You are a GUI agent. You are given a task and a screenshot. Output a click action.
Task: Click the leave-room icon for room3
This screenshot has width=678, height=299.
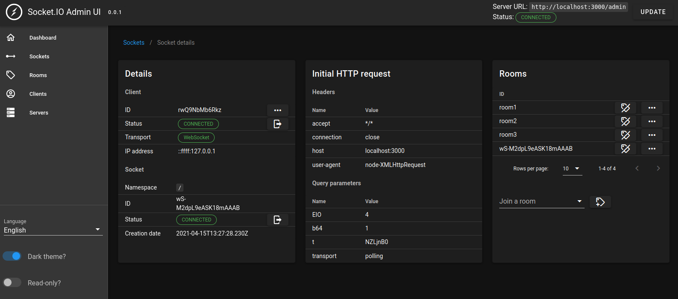[x=626, y=135]
